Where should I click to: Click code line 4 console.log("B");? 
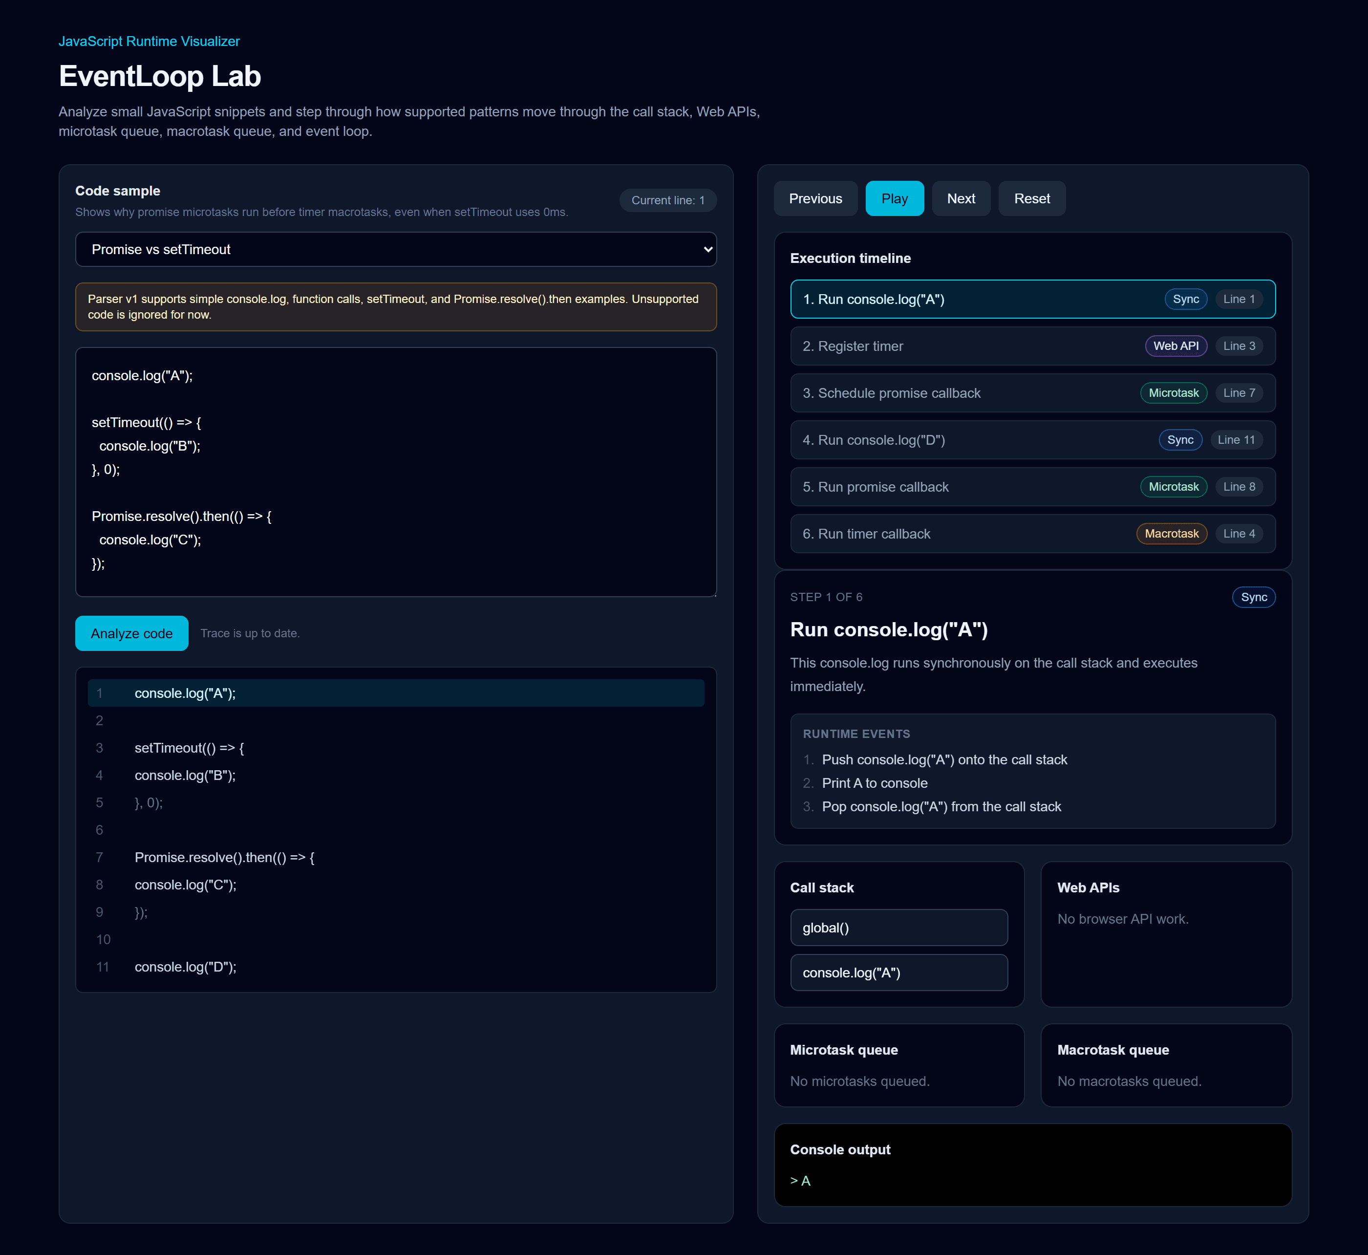[x=396, y=775]
